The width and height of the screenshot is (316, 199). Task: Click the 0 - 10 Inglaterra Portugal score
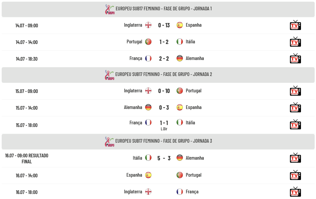coord(164,91)
